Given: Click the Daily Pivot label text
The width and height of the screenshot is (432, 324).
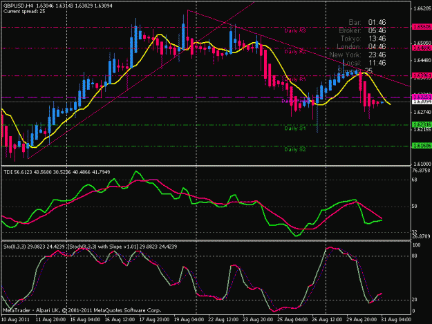Looking at the screenshot, I should (x=296, y=102).
